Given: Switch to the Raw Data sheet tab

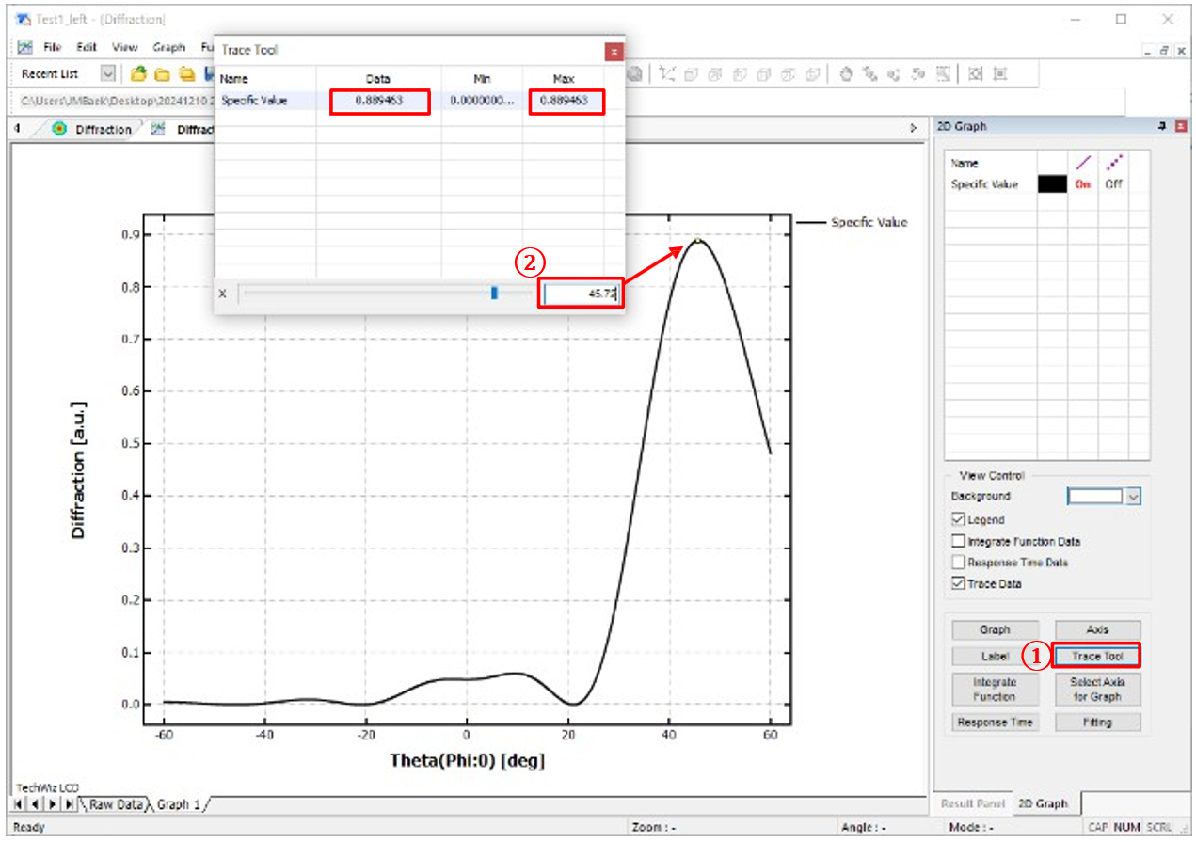Looking at the screenshot, I should pos(116,804).
